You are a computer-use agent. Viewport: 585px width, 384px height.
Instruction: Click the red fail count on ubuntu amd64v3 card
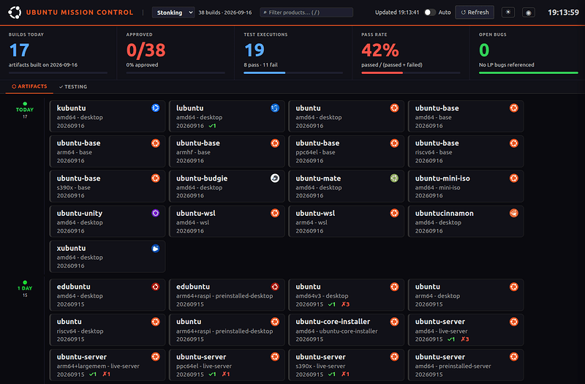345,304
